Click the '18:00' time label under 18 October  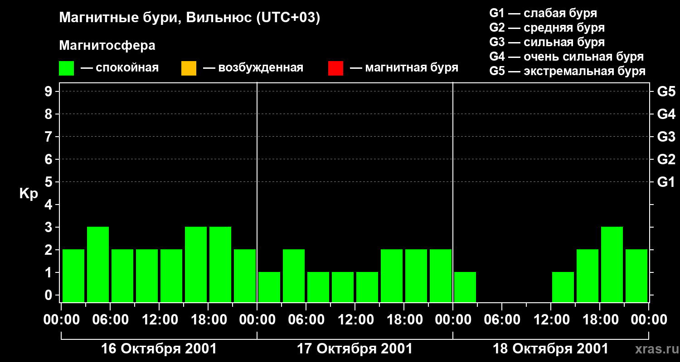tap(600, 320)
